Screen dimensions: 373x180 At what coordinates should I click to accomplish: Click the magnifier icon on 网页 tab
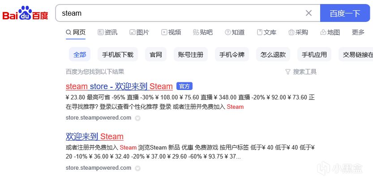(69, 32)
